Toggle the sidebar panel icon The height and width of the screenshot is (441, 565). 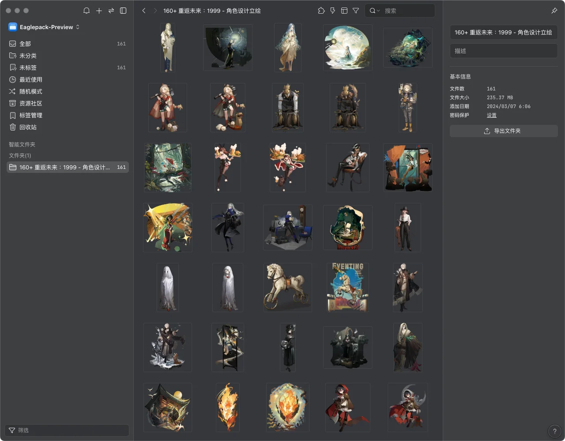(x=123, y=11)
